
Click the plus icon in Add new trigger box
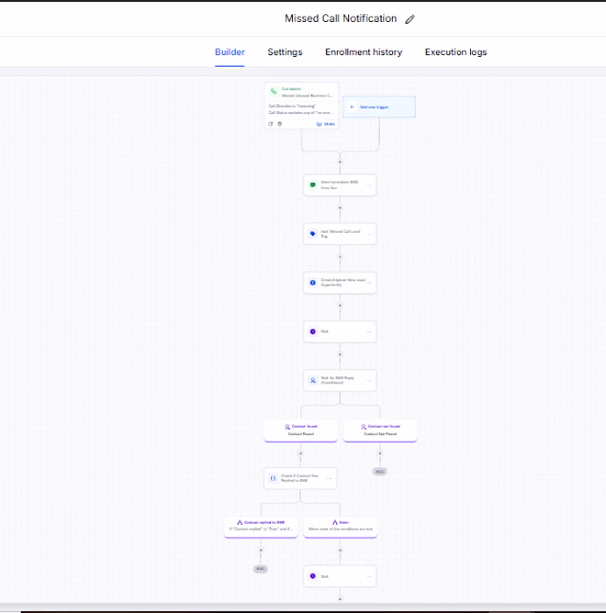pos(352,107)
